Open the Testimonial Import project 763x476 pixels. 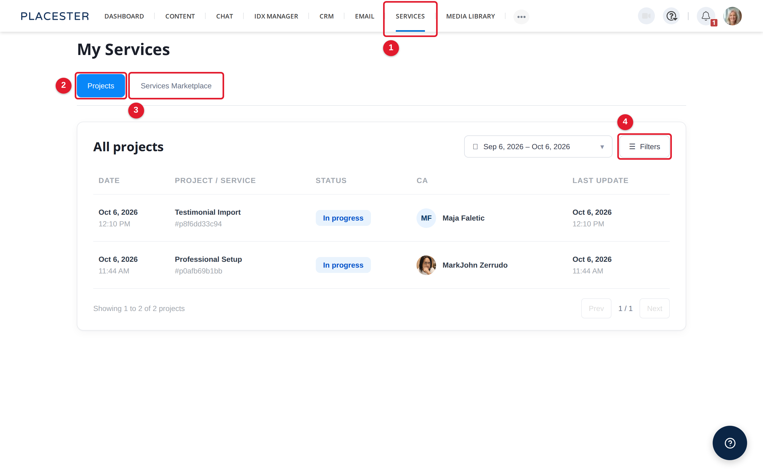tap(207, 212)
